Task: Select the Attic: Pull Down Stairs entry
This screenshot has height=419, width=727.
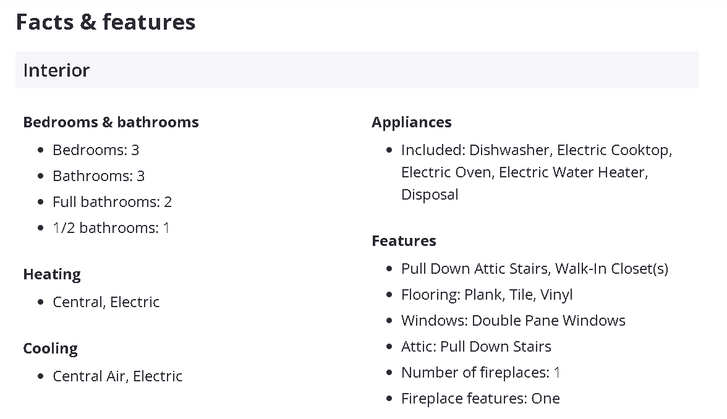Action: 476,346
